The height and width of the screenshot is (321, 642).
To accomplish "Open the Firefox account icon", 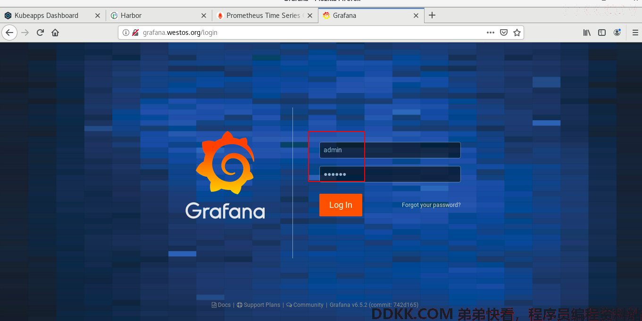I will point(617,33).
